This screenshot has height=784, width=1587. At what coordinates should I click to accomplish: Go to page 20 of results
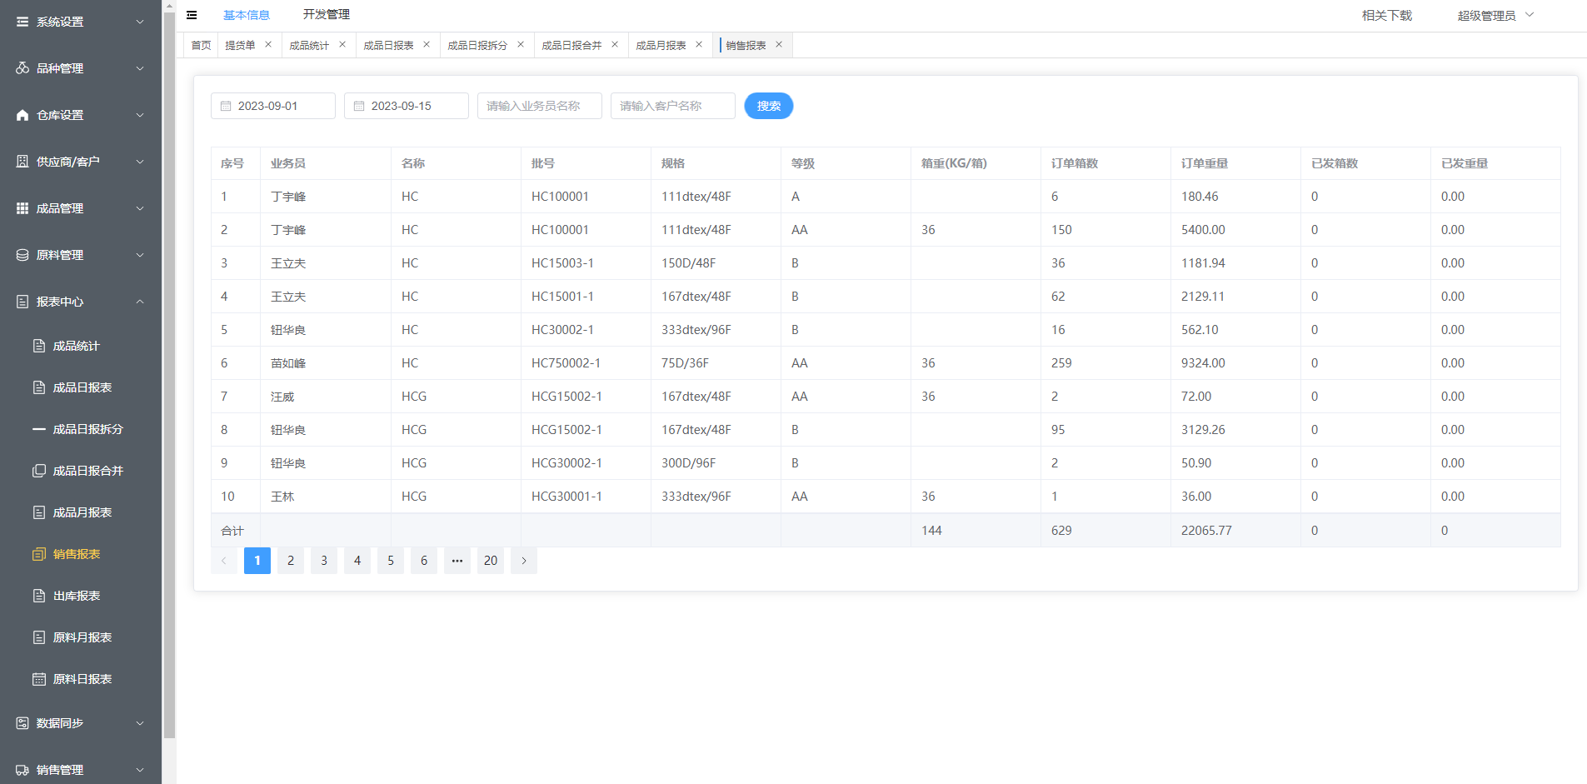point(491,561)
